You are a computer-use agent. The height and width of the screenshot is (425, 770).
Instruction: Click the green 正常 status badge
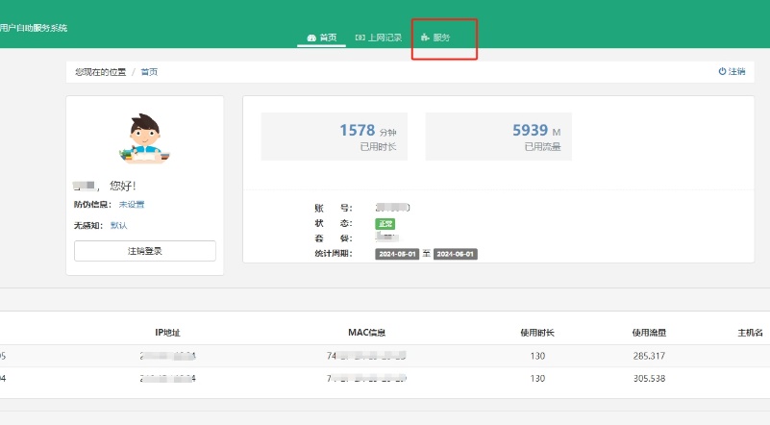tap(384, 223)
